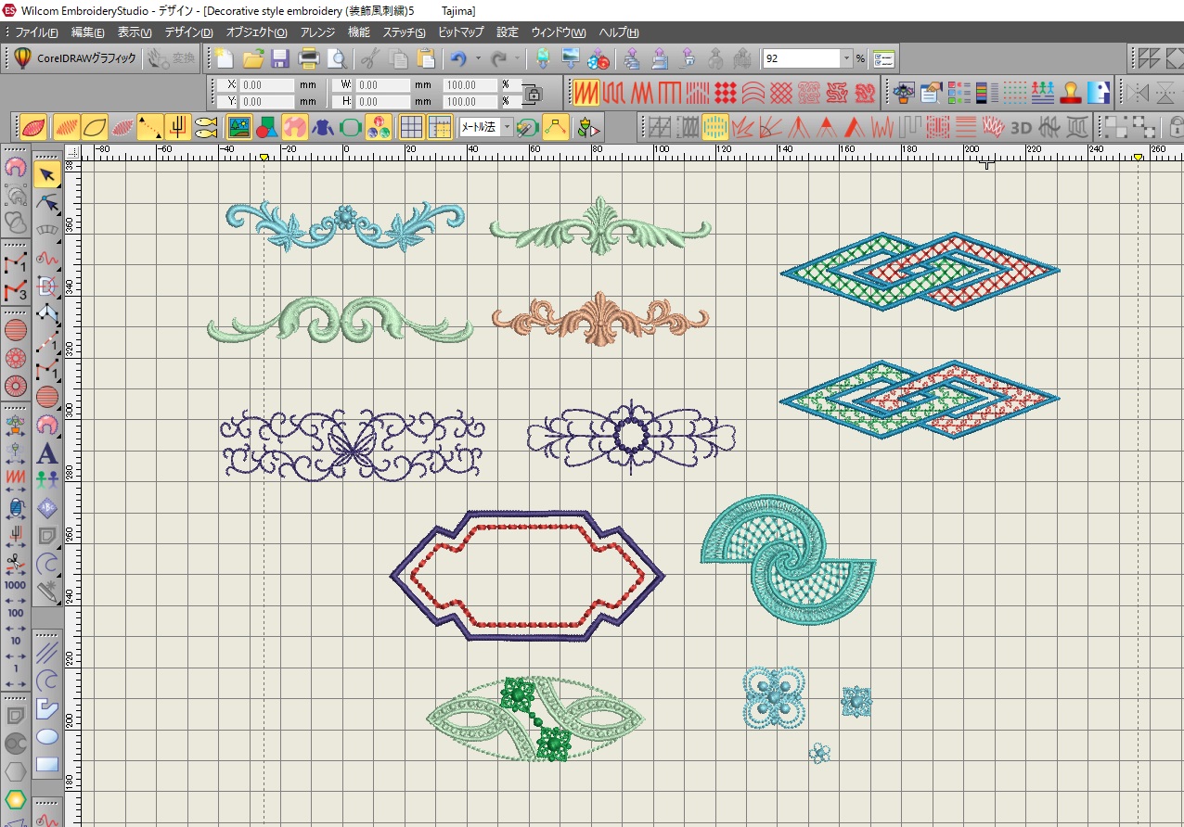Open the 編集 menu
The height and width of the screenshot is (827, 1184).
(x=87, y=32)
